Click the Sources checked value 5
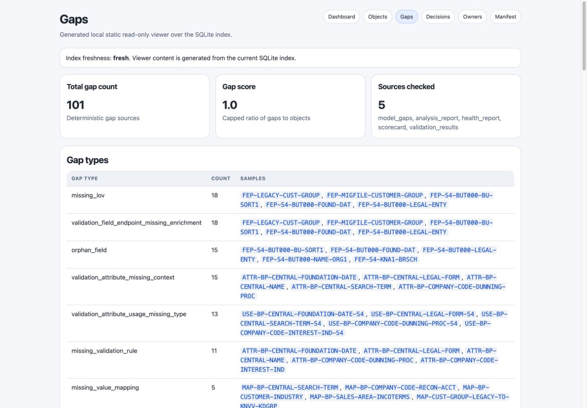 (x=381, y=105)
